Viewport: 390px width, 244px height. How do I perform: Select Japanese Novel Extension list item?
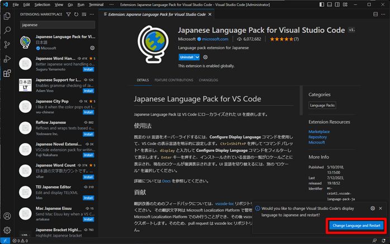pyautogui.click(x=57, y=149)
